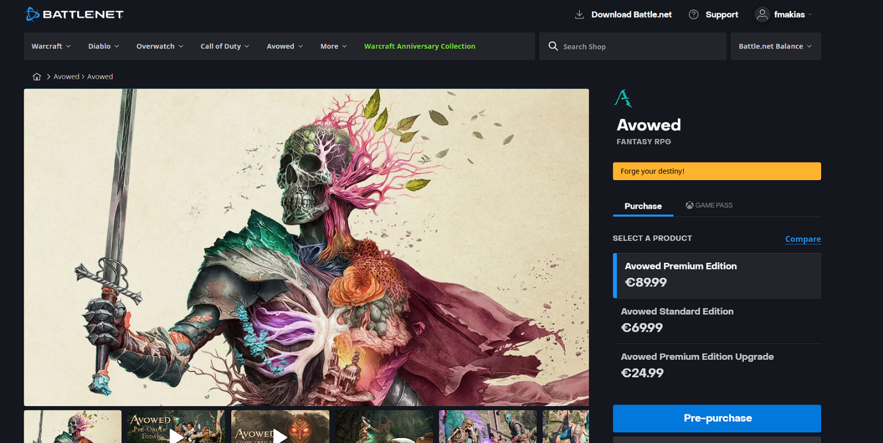This screenshot has height=443, width=883.
Task: Click the Battle.net logo
Action: [x=75, y=14]
